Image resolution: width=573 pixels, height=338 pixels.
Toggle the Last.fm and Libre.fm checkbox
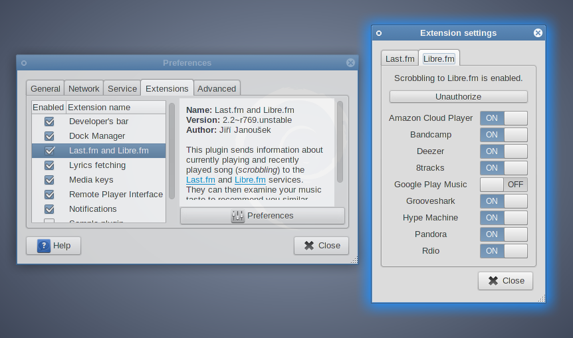click(49, 151)
